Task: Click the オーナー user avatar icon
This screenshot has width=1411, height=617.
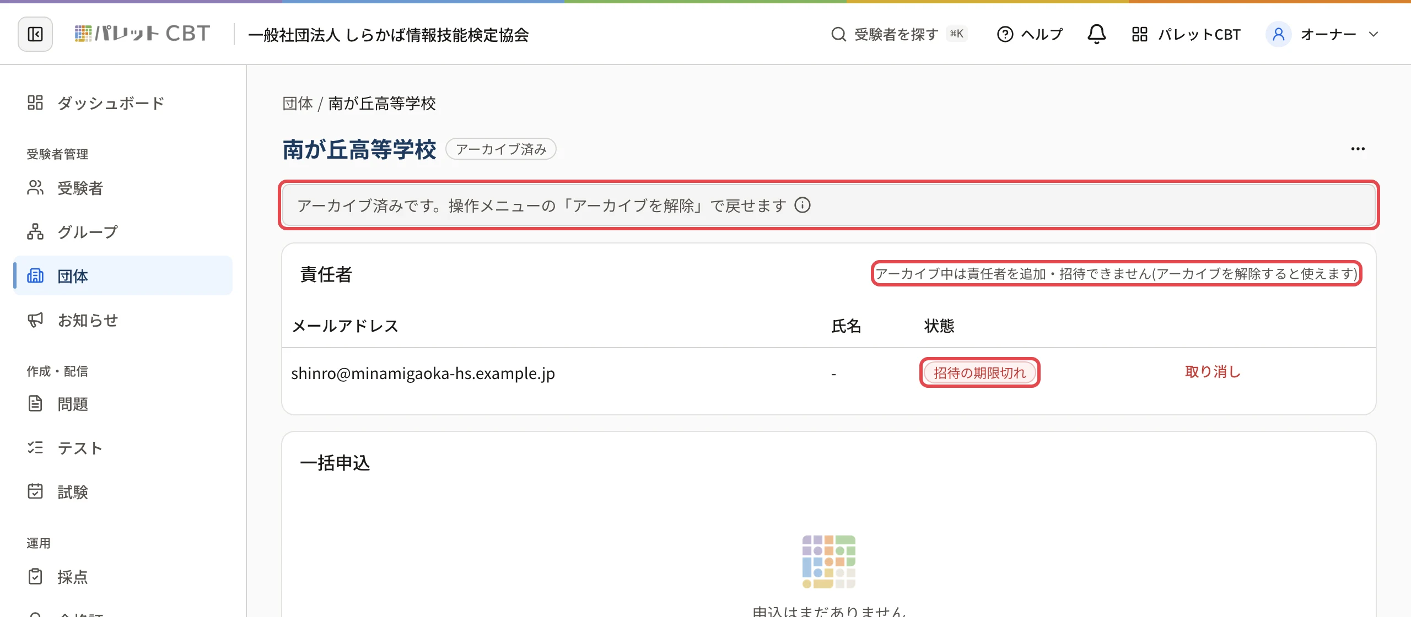Action: coord(1279,34)
